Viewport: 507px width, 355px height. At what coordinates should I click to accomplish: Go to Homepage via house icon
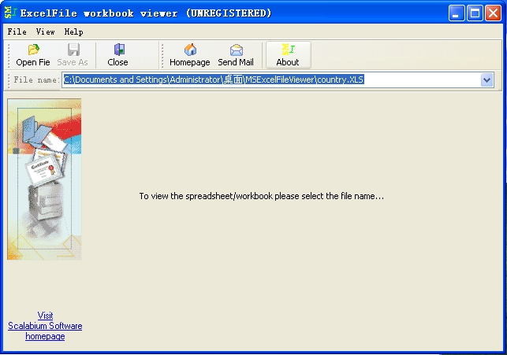click(190, 50)
